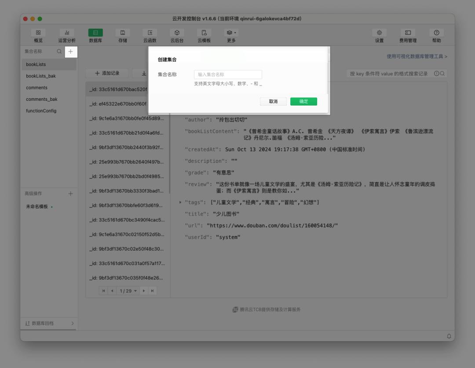Image resolution: width=475 pixels, height=368 pixels.
Task: Click the record list vertical scrollbar
Action: pyautogui.click(x=169, y=153)
